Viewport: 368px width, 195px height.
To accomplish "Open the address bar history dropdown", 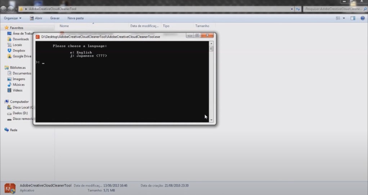I will point(292,9).
